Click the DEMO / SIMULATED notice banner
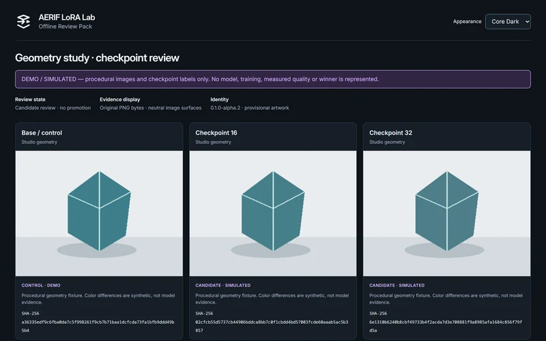Image resolution: width=546 pixels, height=341 pixels. click(x=273, y=79)
